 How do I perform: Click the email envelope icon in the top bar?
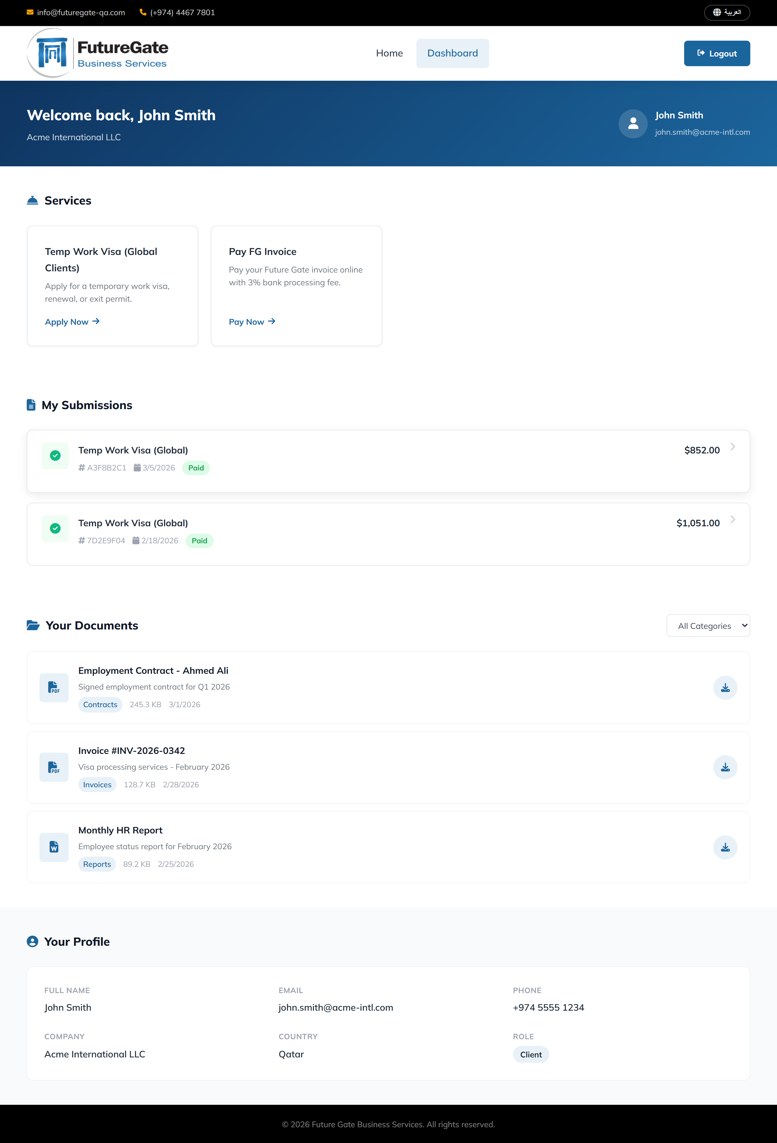coord(30,12)
